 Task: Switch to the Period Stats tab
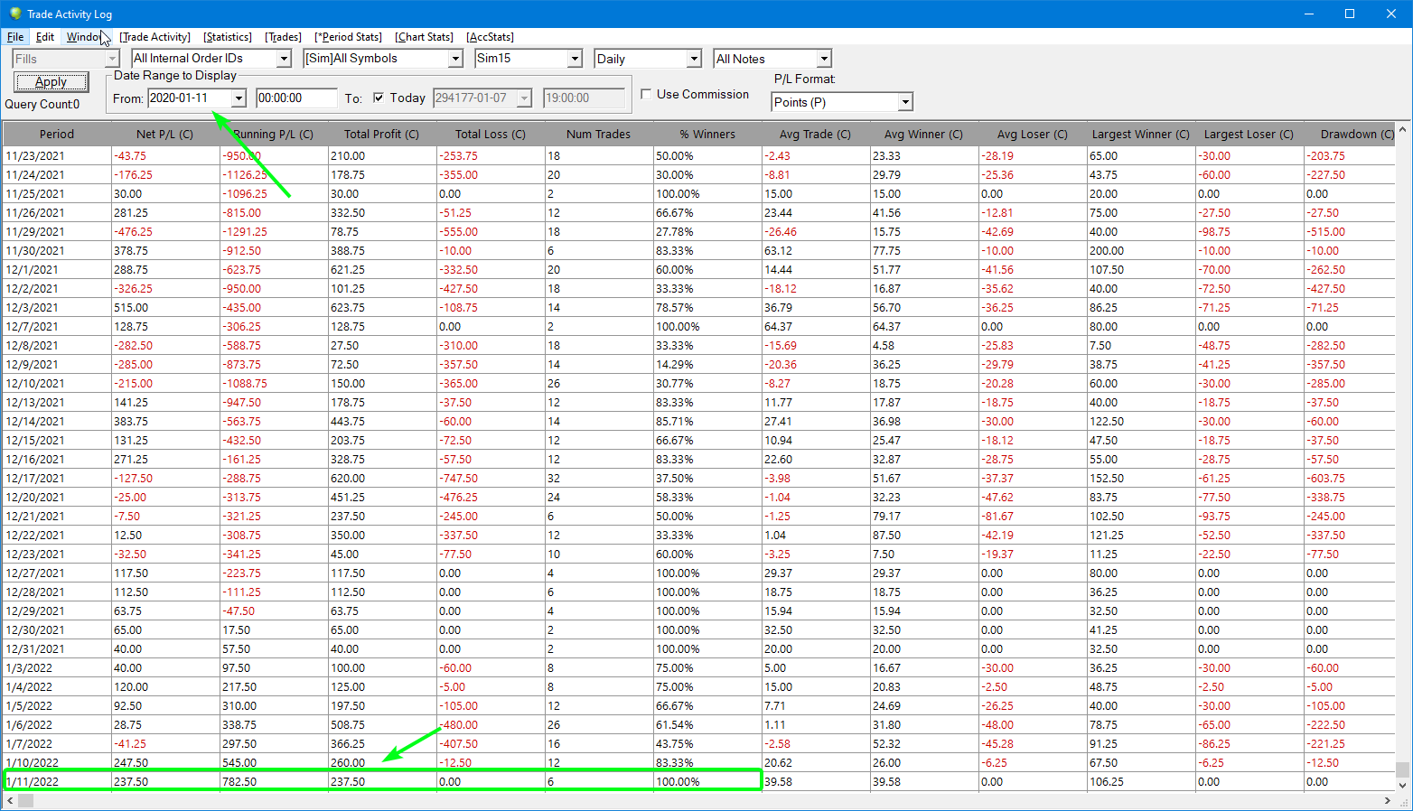(x=349, y=37)
